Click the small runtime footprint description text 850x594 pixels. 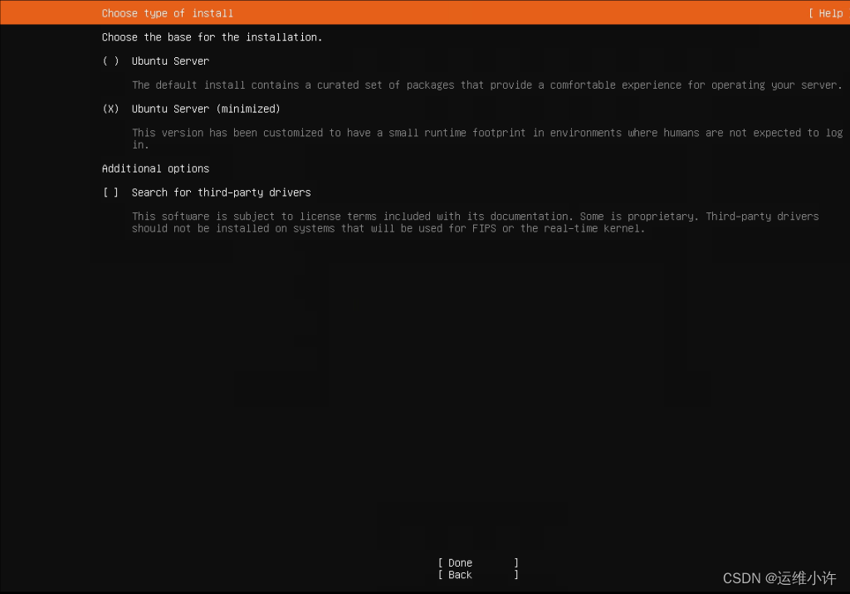point(487,139)
